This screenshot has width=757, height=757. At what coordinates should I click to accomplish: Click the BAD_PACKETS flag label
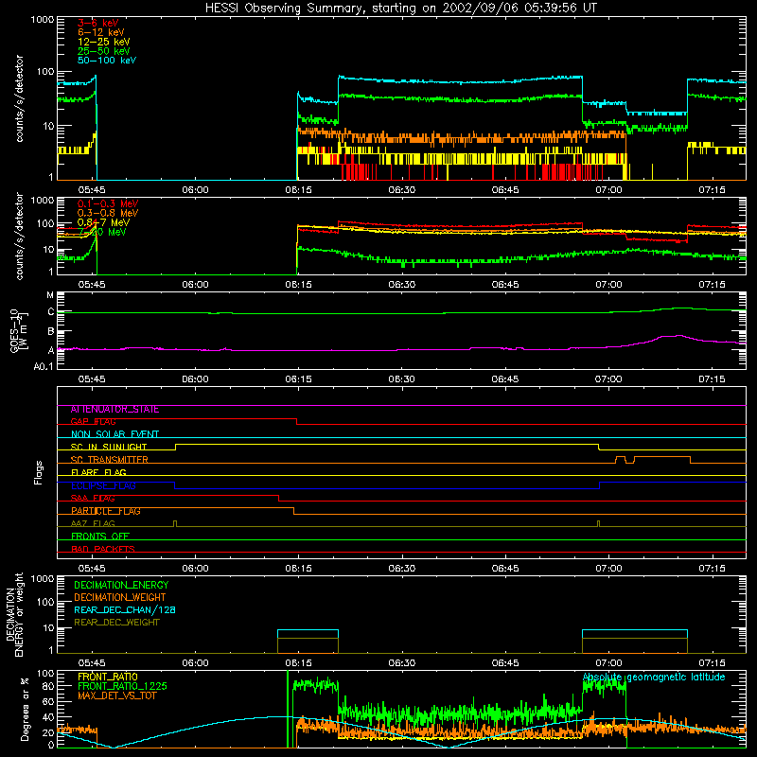coord(103,549)
